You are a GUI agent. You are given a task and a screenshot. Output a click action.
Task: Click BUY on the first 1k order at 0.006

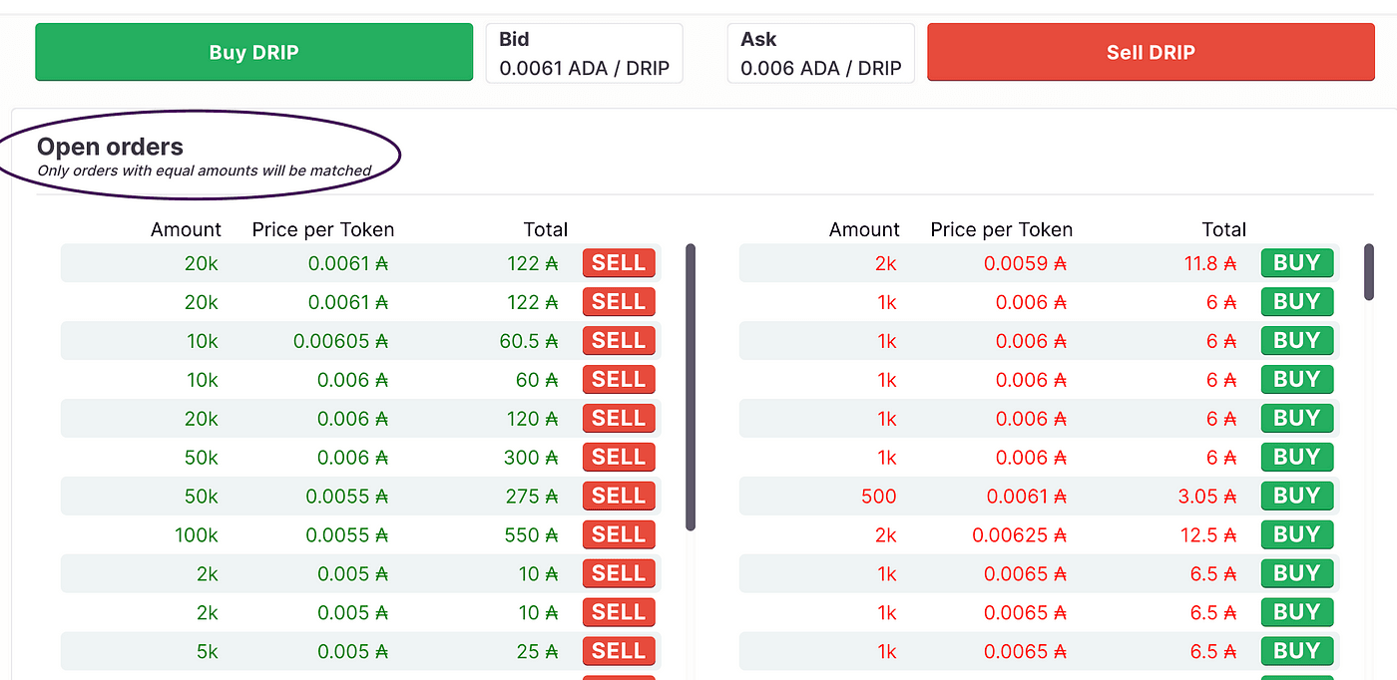(1297, 302)
